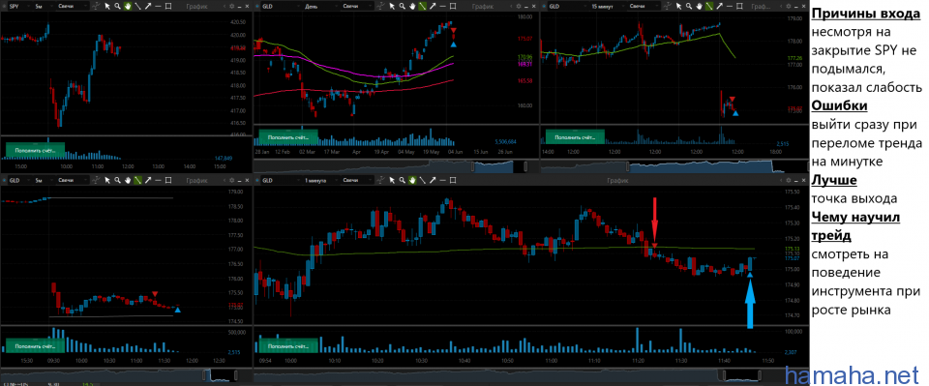Click the График title of GLD daily panel
Screen dimensions: 929x386
pyautogui.click(x=483, y=6)
